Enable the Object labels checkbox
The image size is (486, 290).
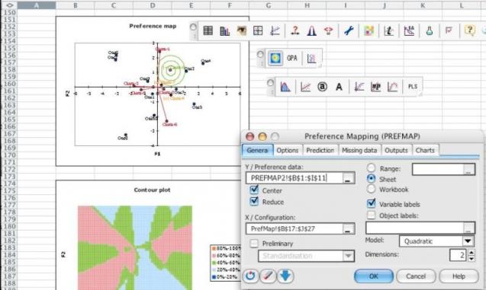tap(371, 215)
